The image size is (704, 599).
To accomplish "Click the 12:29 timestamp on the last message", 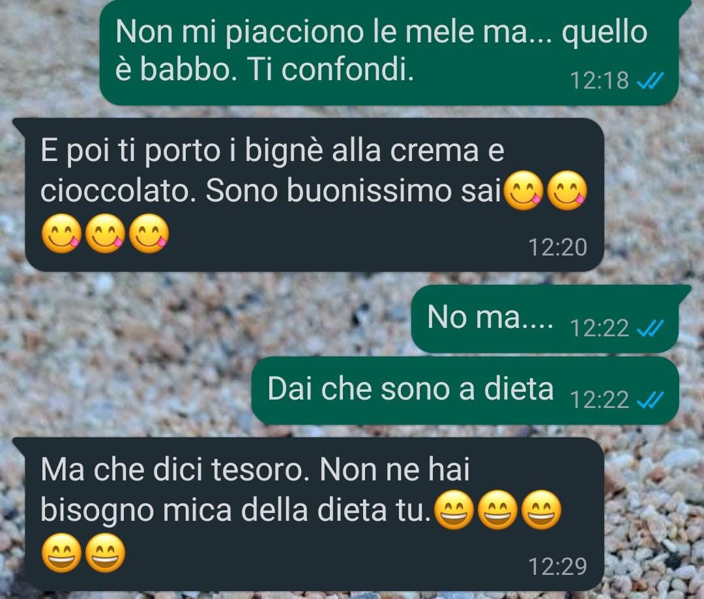I will (x=557, y=566).
